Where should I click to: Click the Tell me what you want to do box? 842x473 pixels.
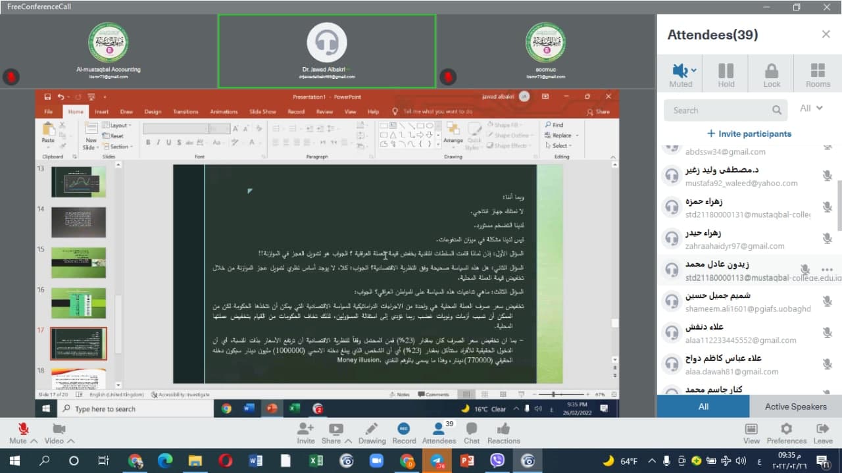433,112
